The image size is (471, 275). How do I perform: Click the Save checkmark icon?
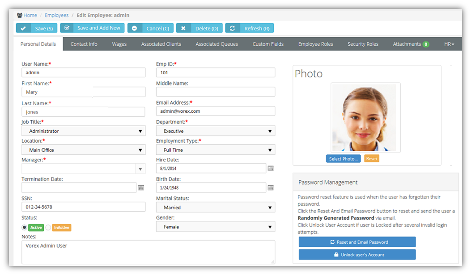pos(23,28)
